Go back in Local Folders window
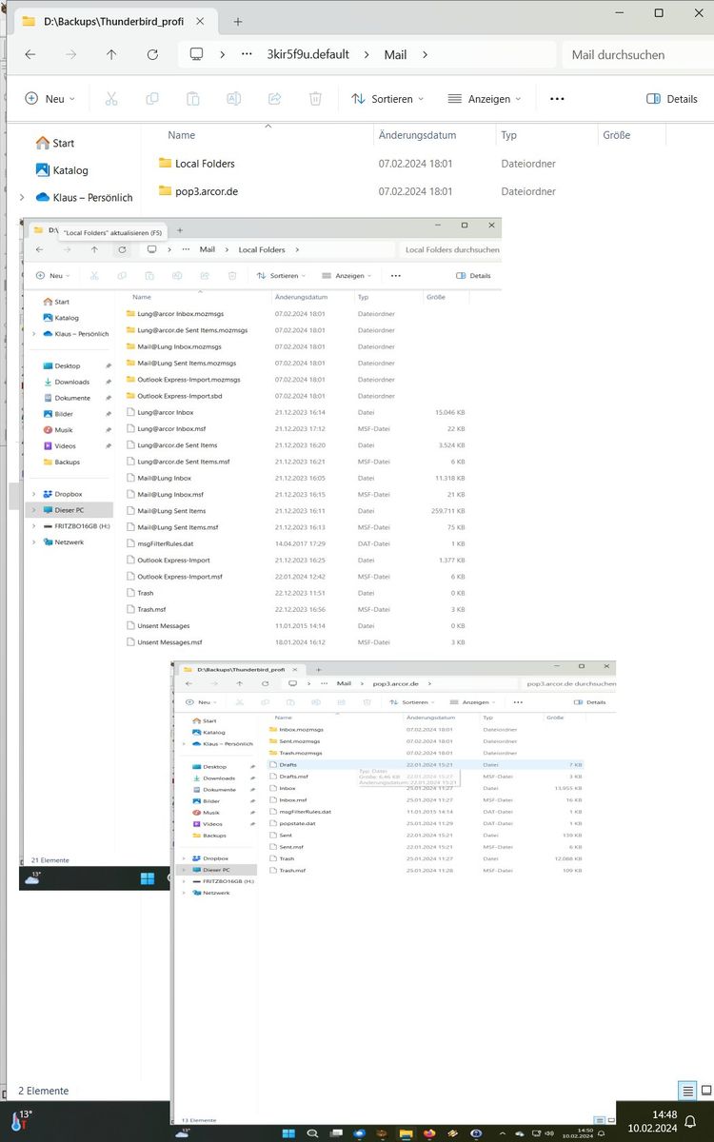Viewport: 714px width, 1142px height. click(40, 249)
